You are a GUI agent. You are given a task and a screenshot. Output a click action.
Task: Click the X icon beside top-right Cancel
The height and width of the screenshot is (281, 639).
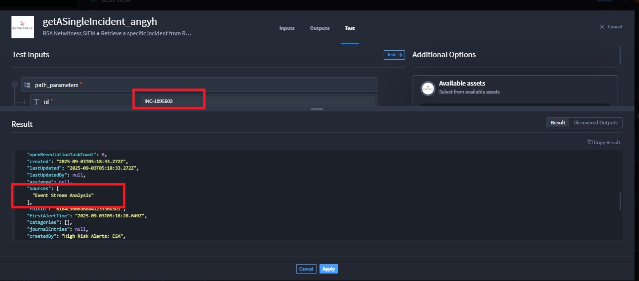coord(602,27)
